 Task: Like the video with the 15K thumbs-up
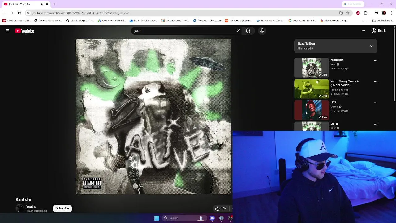[x=221, y=208]
